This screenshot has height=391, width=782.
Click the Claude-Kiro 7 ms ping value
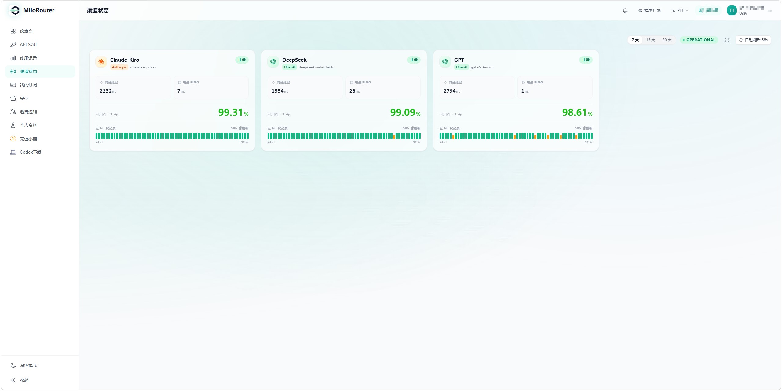tap(181, 91)
